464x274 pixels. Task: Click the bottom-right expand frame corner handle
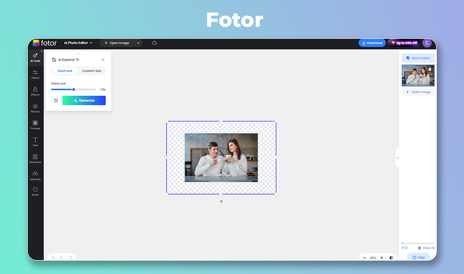tap(276, 194)
